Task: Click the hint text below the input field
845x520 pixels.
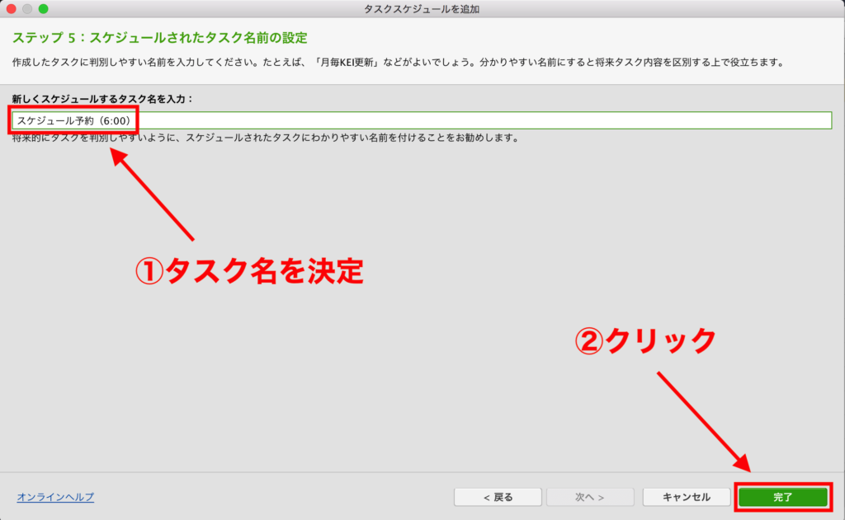Action: 266,138
